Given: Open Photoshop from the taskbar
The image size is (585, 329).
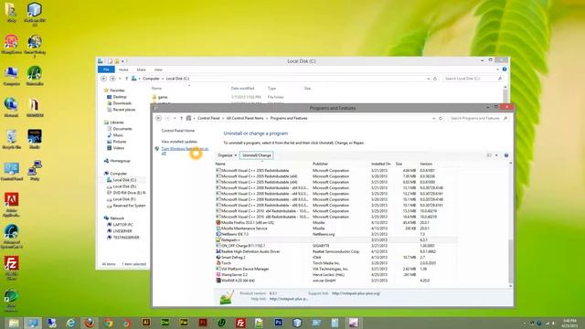Looking at the screenshot, I should point(278,323).
